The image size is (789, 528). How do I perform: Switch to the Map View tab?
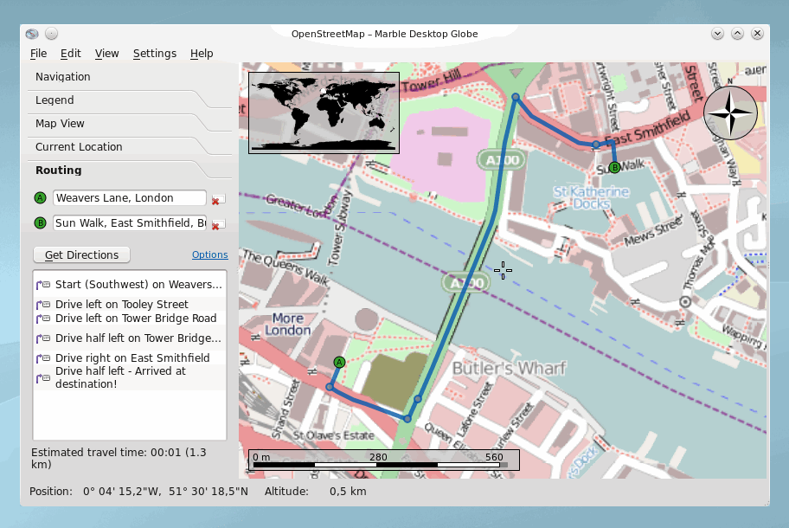(60, 123)
